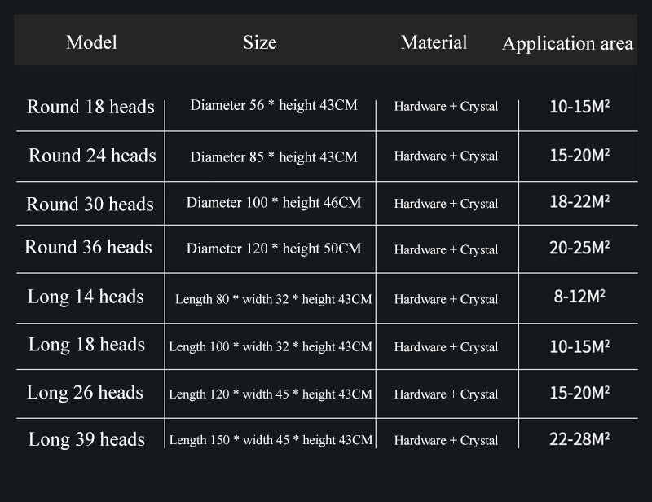Click the Model column header
652x502 pixels.
[91, 42]
